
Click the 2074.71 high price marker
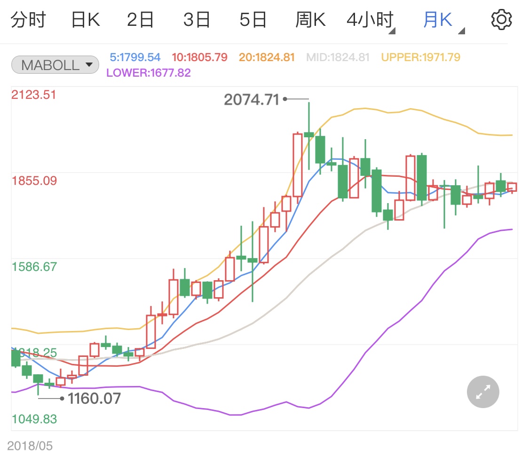252,100
